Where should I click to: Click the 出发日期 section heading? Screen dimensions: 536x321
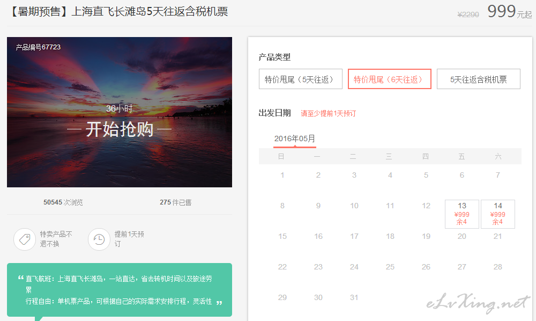274,113
